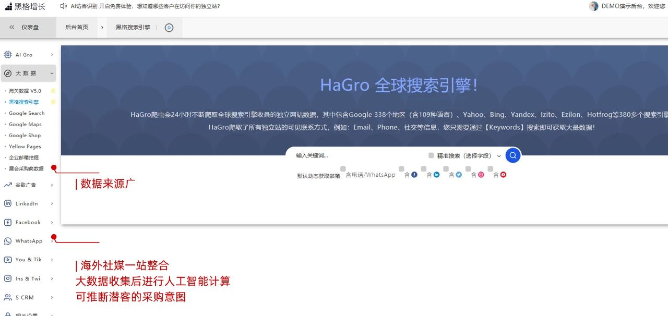The width and height of the screenshot is (668, 316).
Task: Click the LinkedIn sidebar icon
Action: [8, 204]
